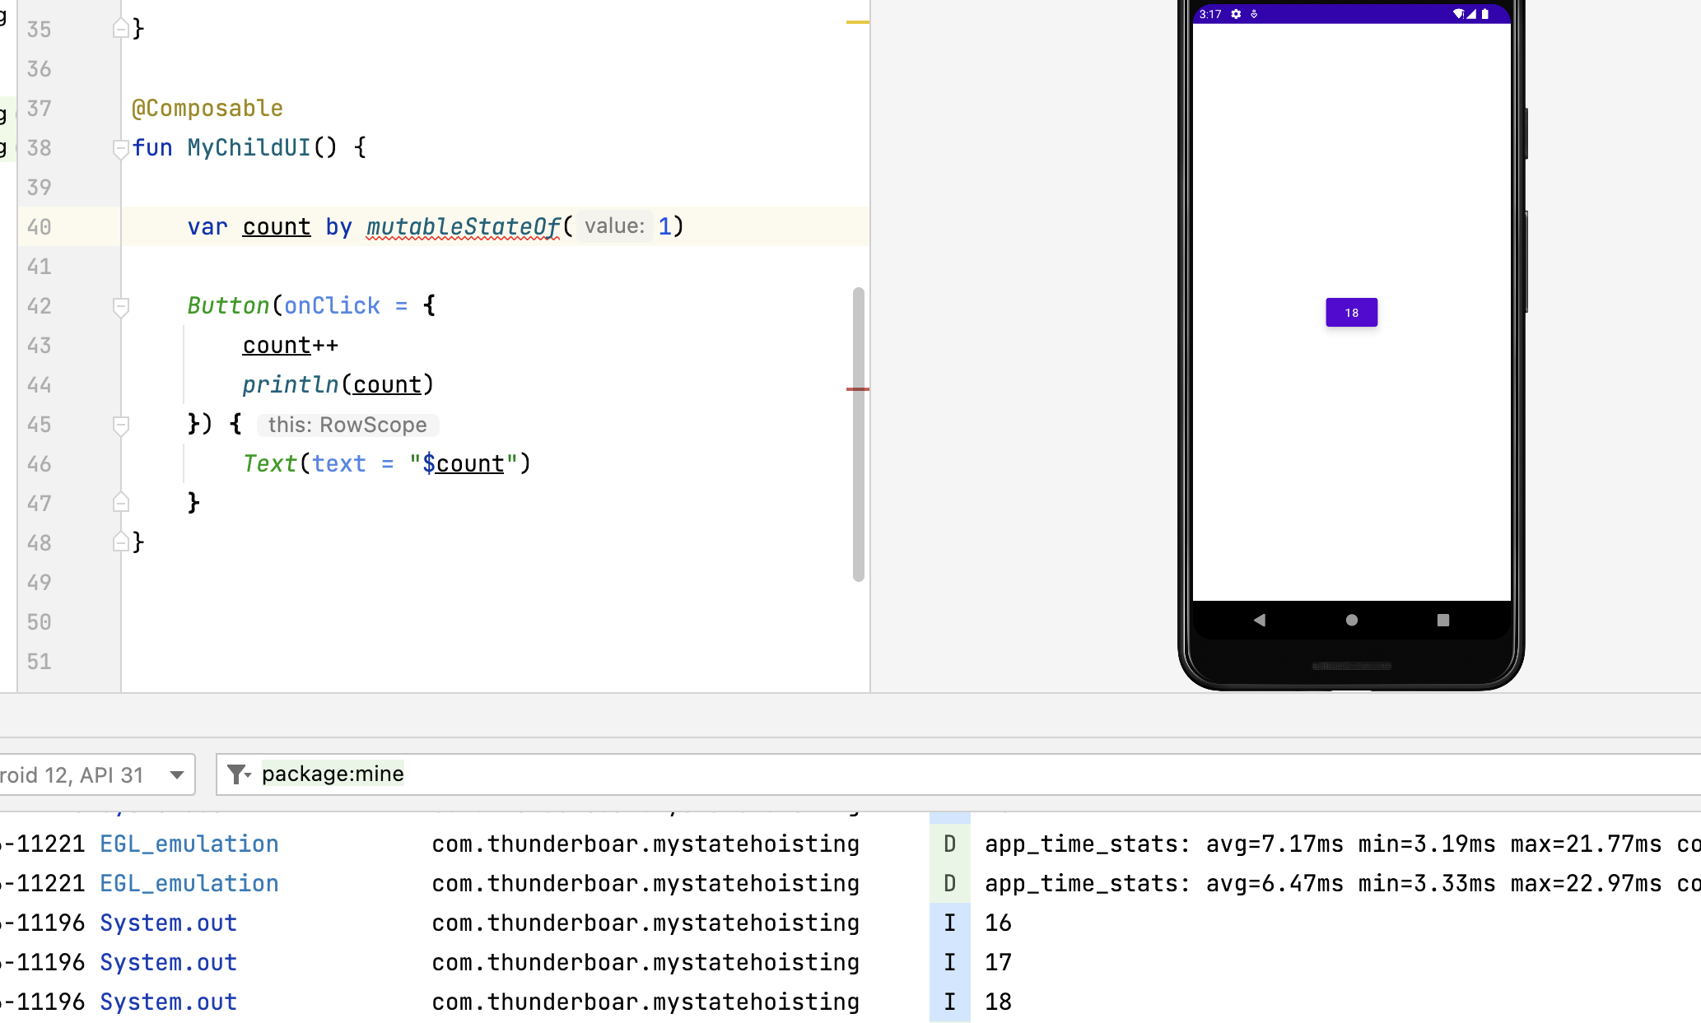Click the yellow warning stripe marker
The image size is (1701, 1023).
pos(857,22)
